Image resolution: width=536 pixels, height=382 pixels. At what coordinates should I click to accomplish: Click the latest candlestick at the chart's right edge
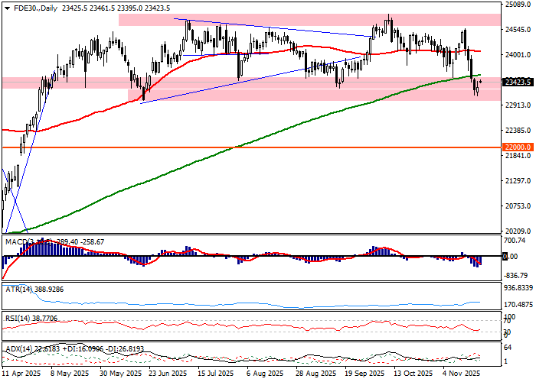[480, 81]
